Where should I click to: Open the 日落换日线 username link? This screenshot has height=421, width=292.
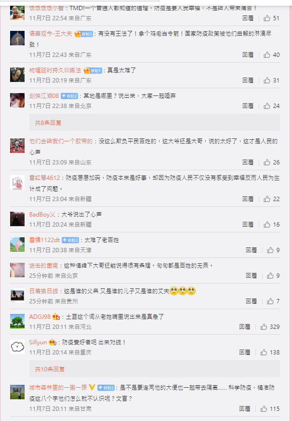coord(43,291)
